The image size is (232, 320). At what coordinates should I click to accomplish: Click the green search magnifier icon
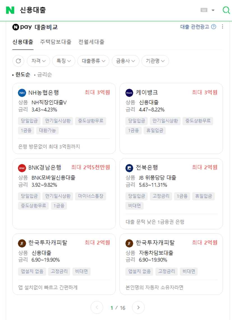[226, 10]
